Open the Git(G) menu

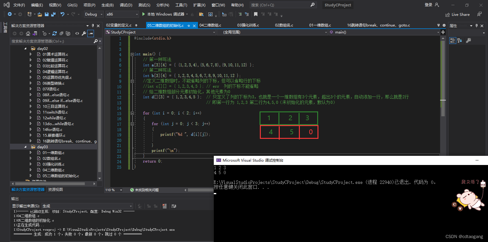pyautogui.click(x=72, y=5)
